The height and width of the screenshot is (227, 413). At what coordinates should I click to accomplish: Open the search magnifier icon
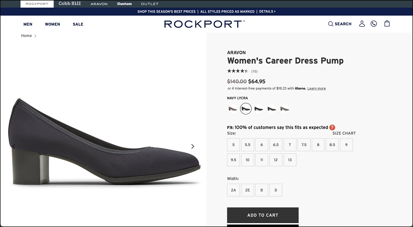point(330,24)
